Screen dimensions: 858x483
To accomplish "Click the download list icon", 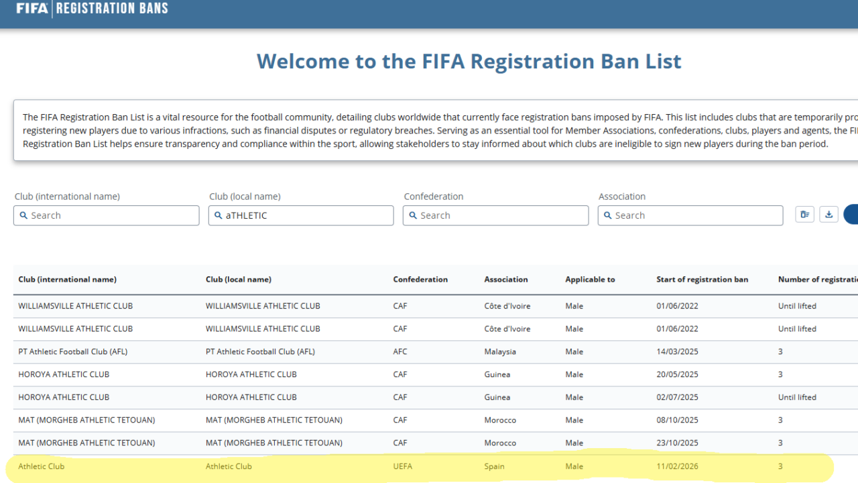I will [829, 215].
